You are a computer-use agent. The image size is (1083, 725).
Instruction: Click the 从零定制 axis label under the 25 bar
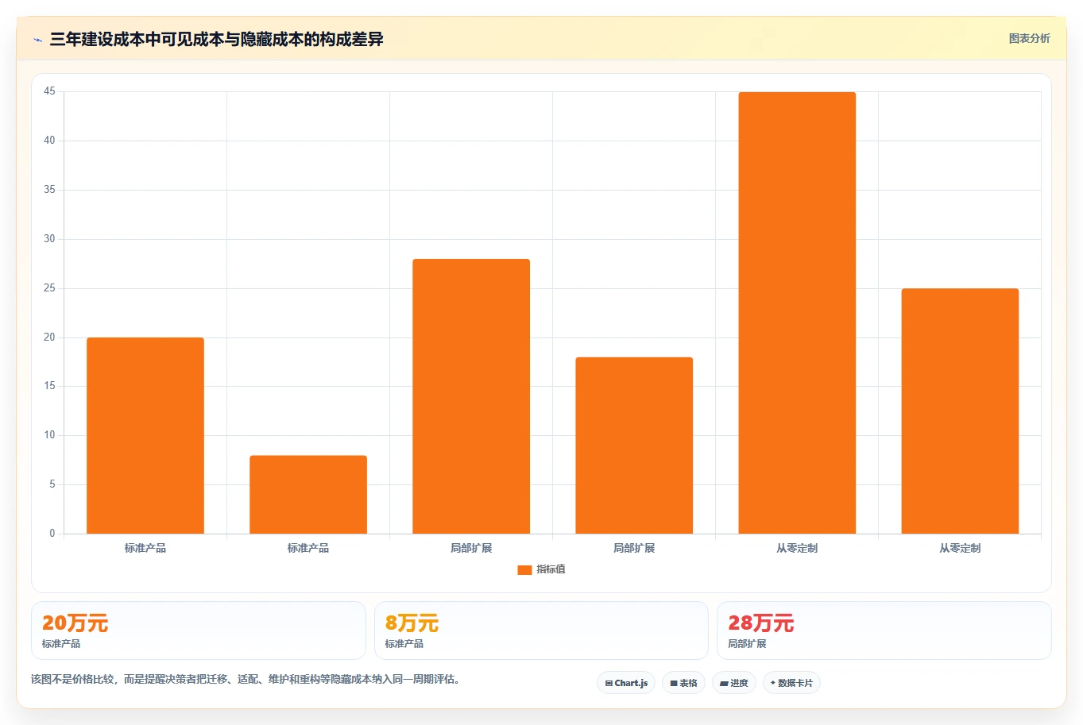coord(960,548)
